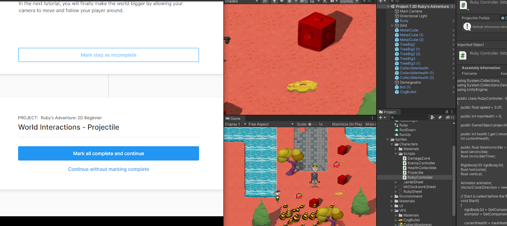Expand the Environmnent folder
This screenshot has height=226, width=507.
tap(392, 197)
